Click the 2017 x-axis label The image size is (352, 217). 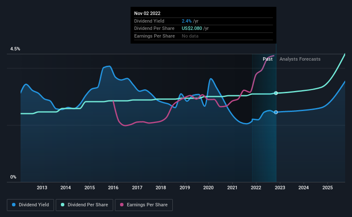pos(137,188)
